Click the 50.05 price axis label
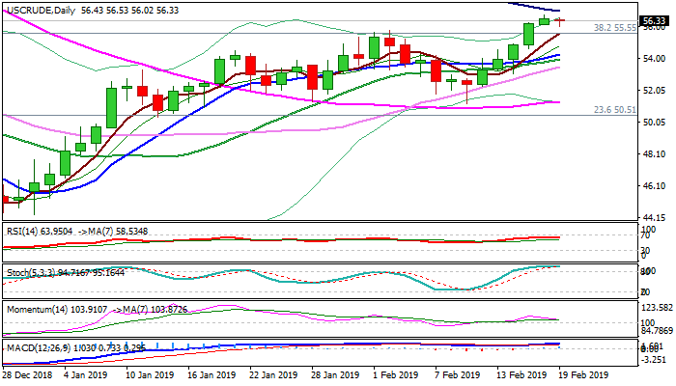Viewport: 676px width, 386px height. click(x=656, y=123)
